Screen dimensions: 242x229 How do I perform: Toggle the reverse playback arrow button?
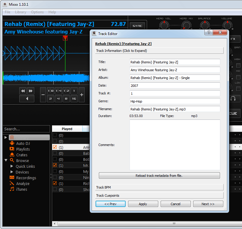(x=27, y=99)
